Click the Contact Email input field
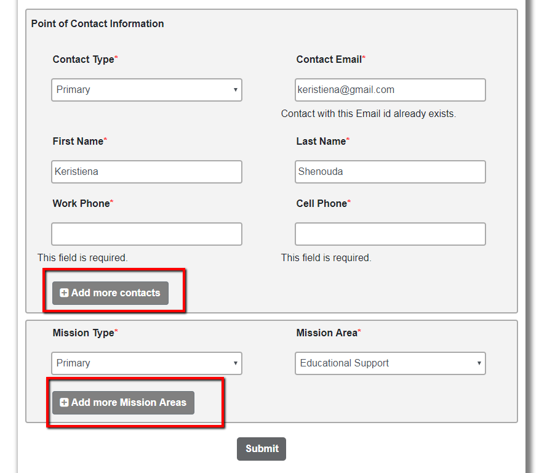Screen dimensions: 555x473 (390, 90)
